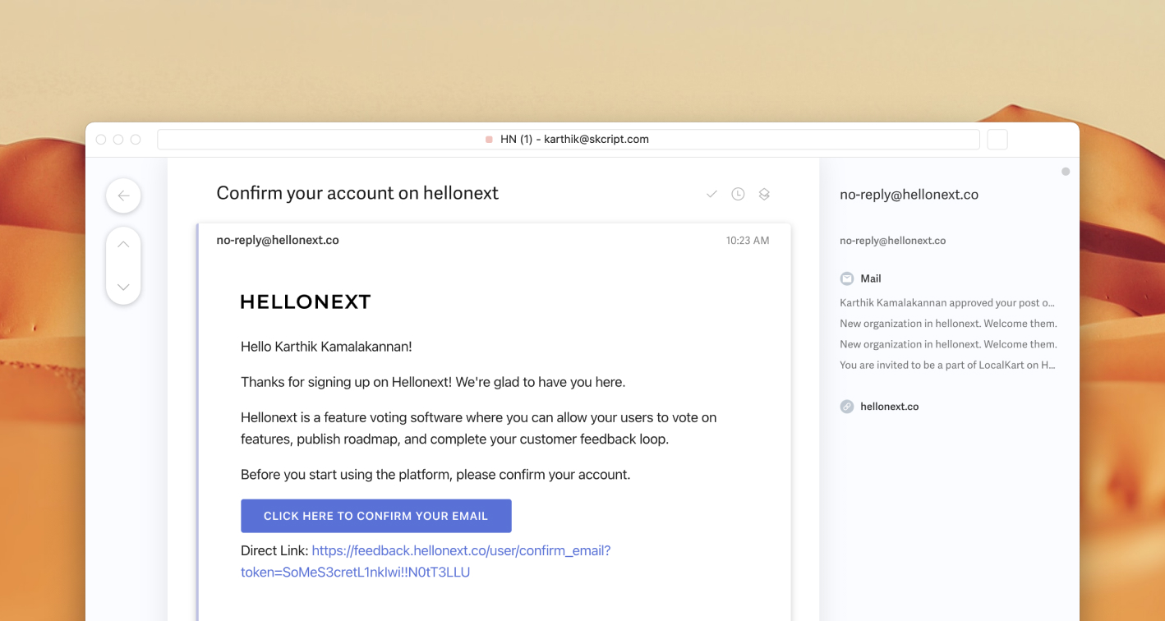Click the Mail envelope icon in sidebar
The height and width of the screenshot is (621, 1165).
847,278
